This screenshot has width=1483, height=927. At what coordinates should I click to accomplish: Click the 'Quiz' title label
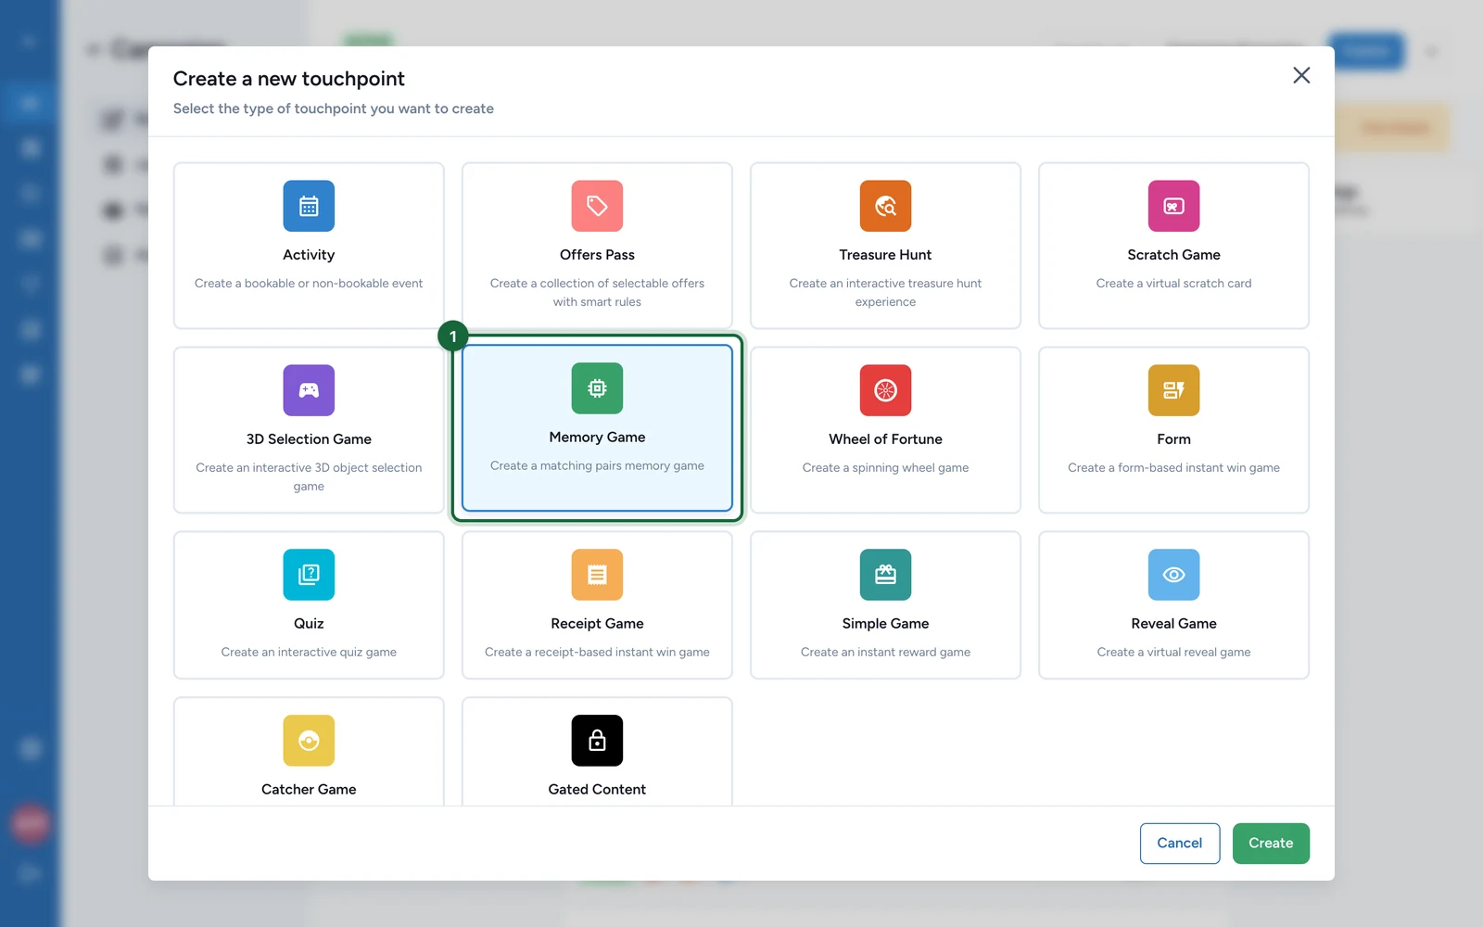309,624
